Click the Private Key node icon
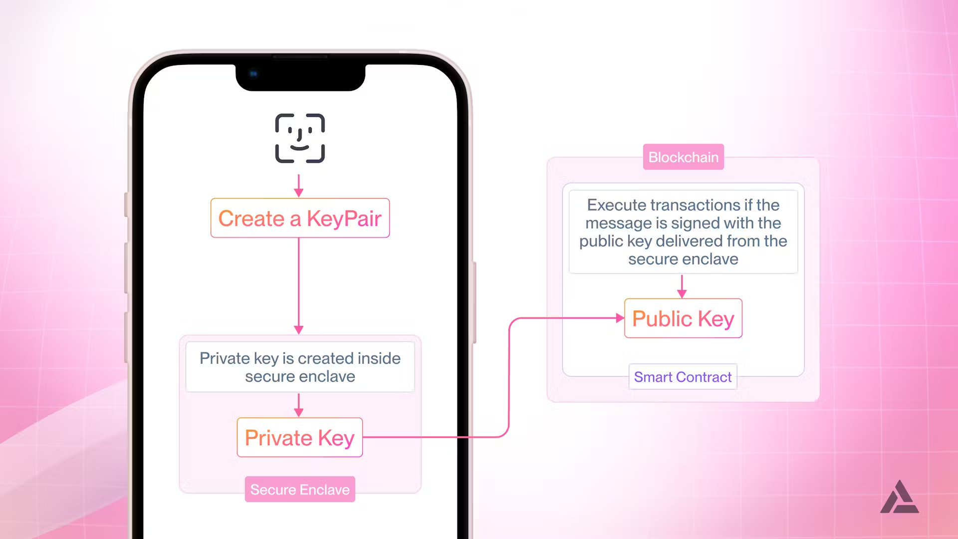The width and height of the screenshot is (958, 539). coord(300,437)
